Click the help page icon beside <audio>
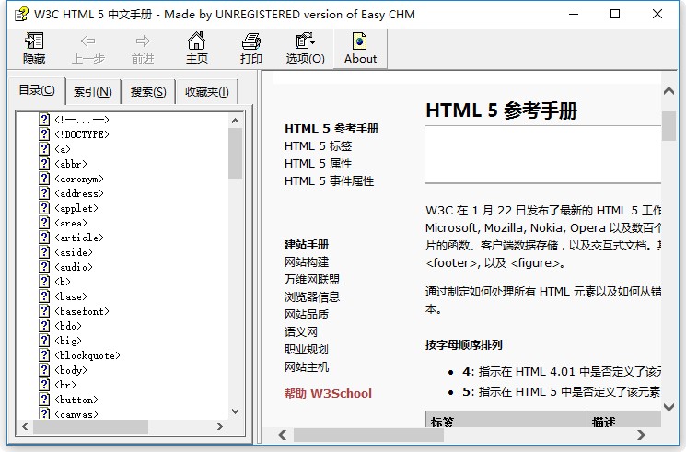Image resolution: width=686 pixels, height=452 pixels. click(x=44, y=266)
